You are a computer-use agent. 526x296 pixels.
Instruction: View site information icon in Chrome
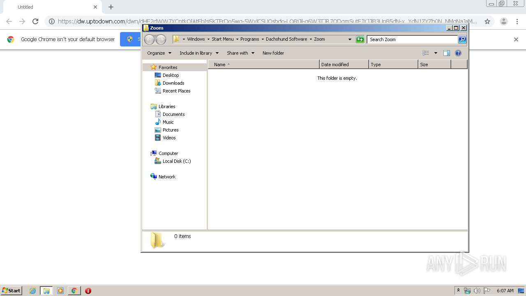point(51,21)
